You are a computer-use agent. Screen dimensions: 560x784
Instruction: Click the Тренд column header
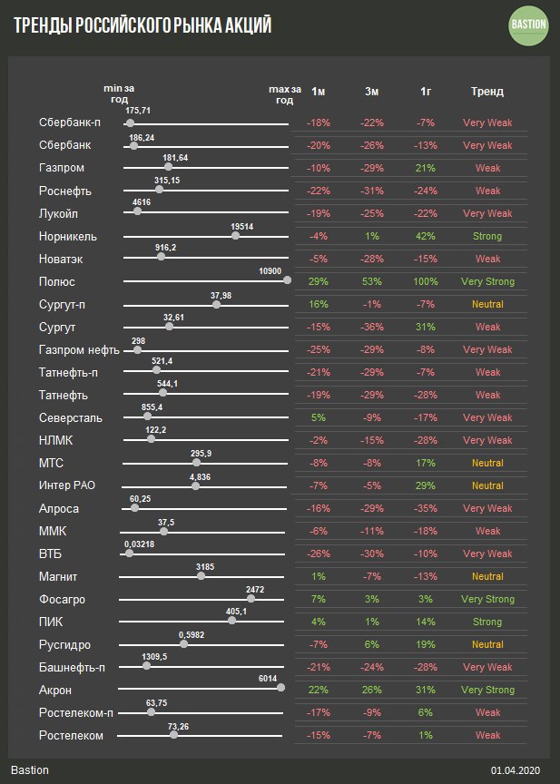(487, 92)
